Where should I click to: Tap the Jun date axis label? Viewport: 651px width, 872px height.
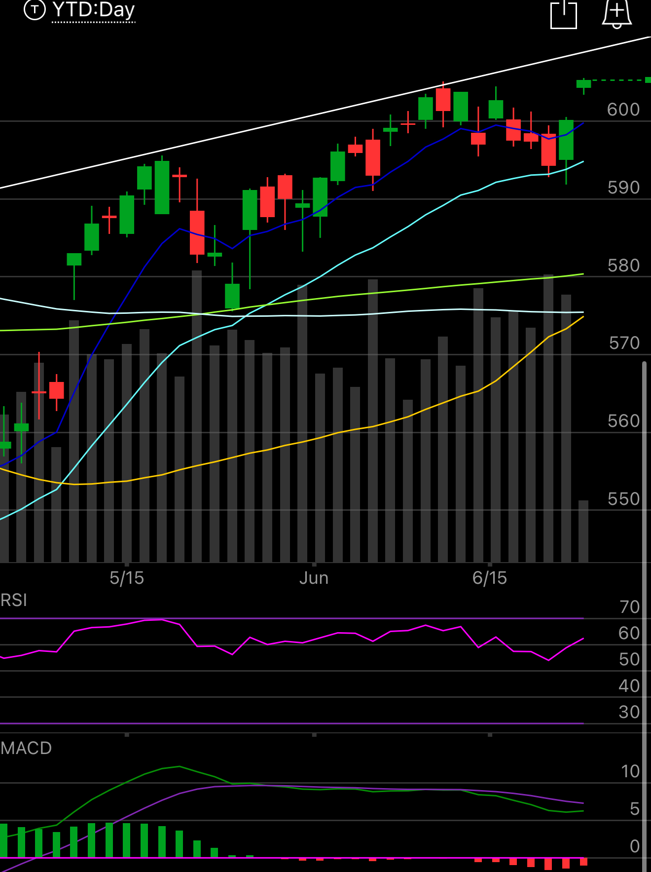(314, 578)
